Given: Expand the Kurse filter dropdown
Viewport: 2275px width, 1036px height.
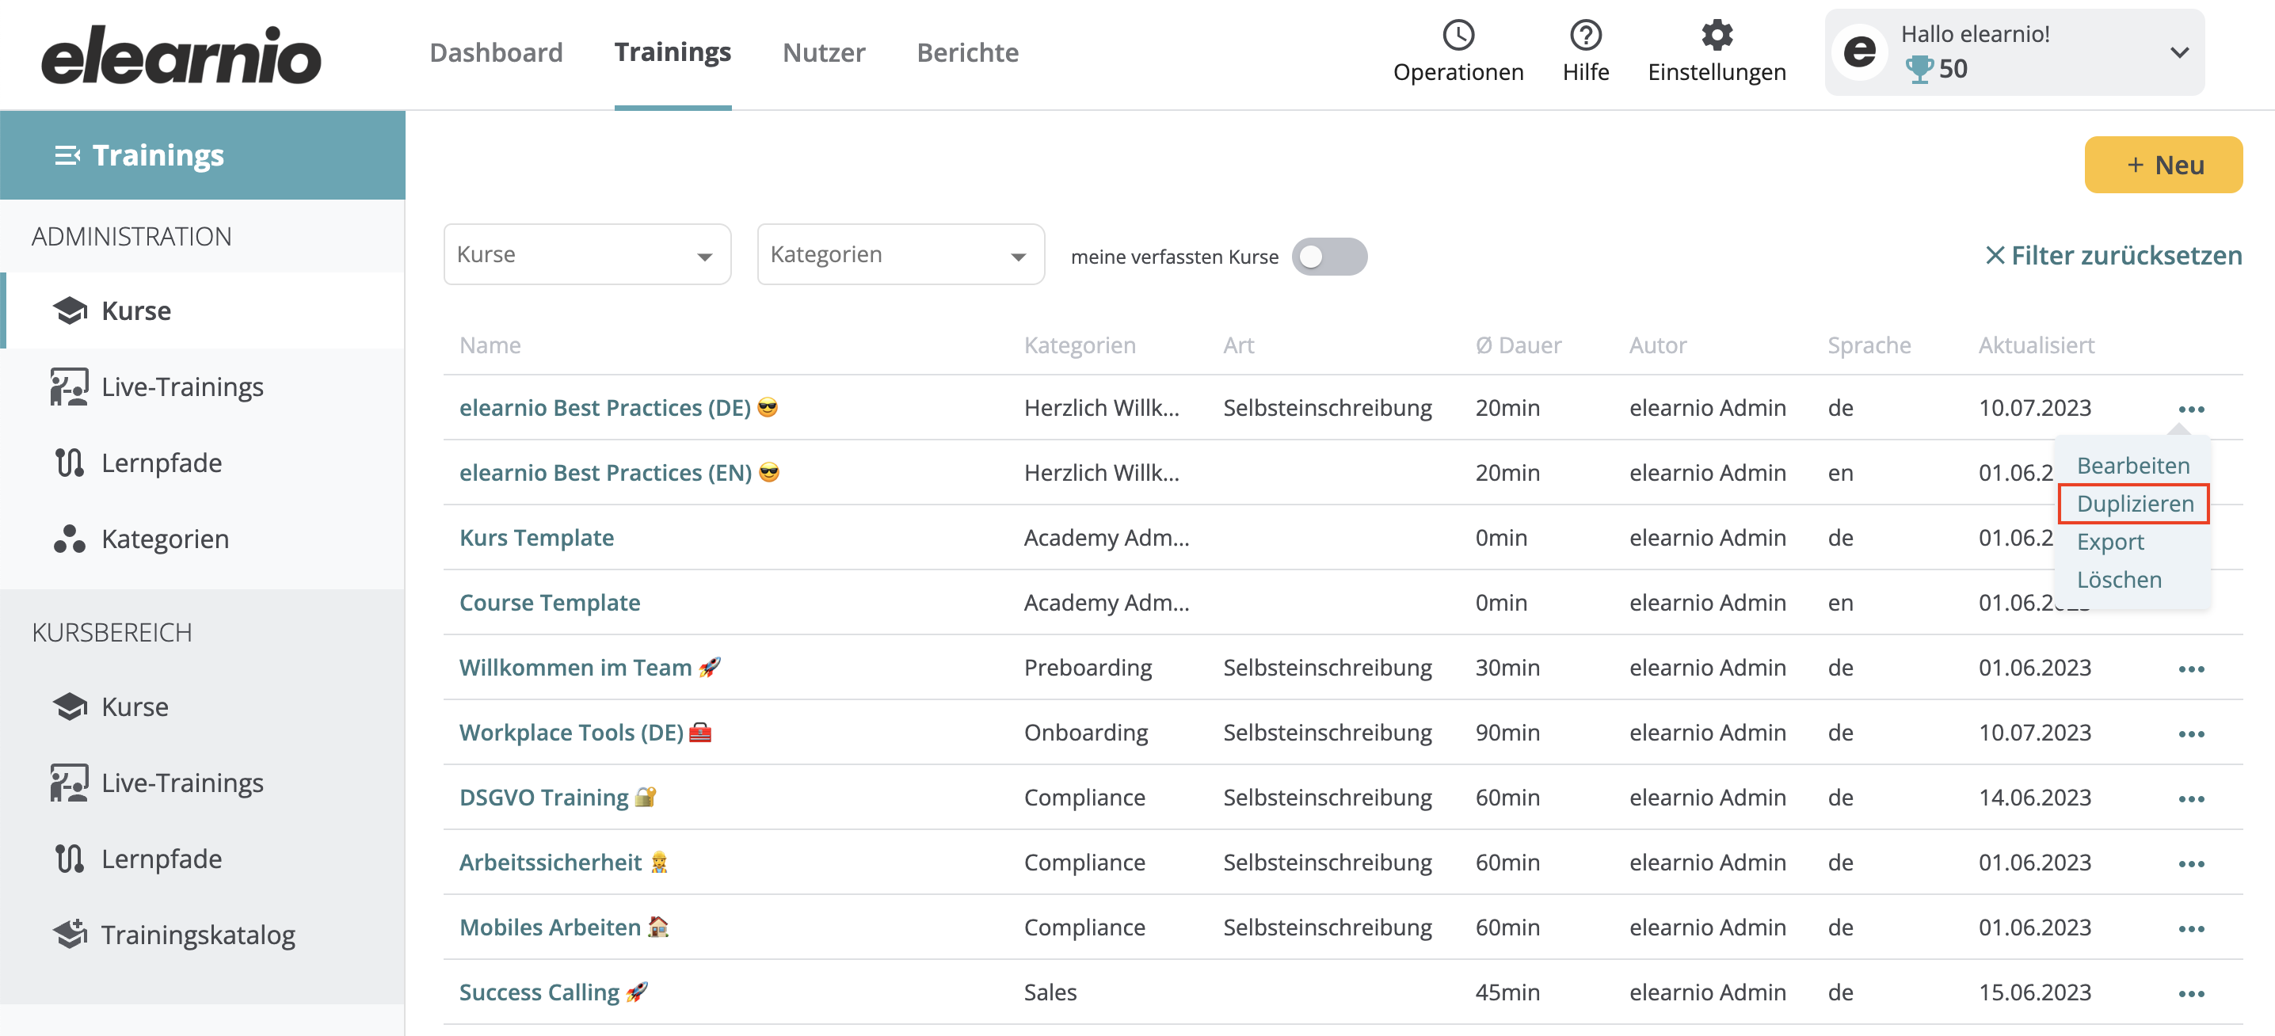Looking at the screenshot, I should (587, 254).
